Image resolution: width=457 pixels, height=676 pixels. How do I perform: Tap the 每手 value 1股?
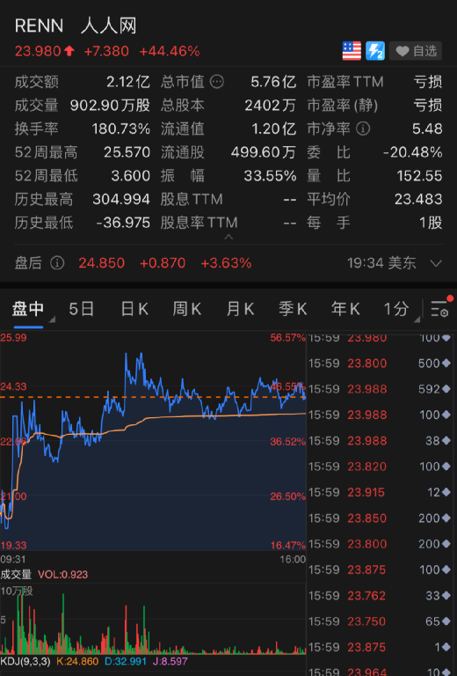[x=431, y=223]
